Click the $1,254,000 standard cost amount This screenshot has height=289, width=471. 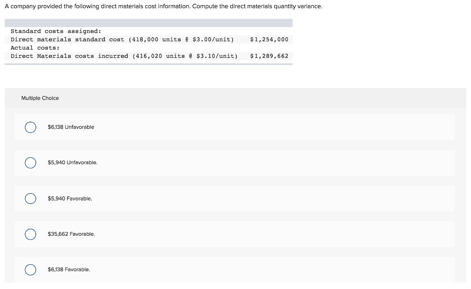(x=269, y=39)
